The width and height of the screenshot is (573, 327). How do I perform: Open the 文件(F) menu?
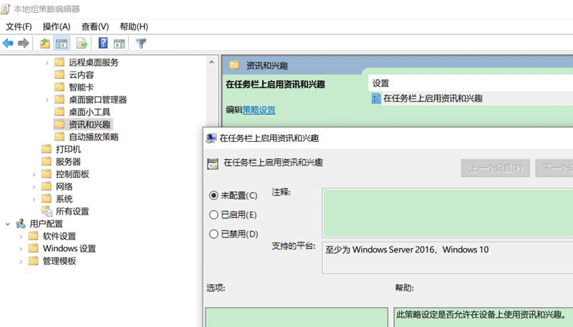click(19, 27)
